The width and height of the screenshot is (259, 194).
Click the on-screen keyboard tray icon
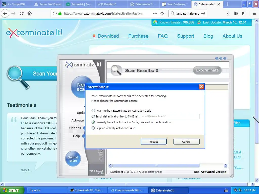pos(226,190)
